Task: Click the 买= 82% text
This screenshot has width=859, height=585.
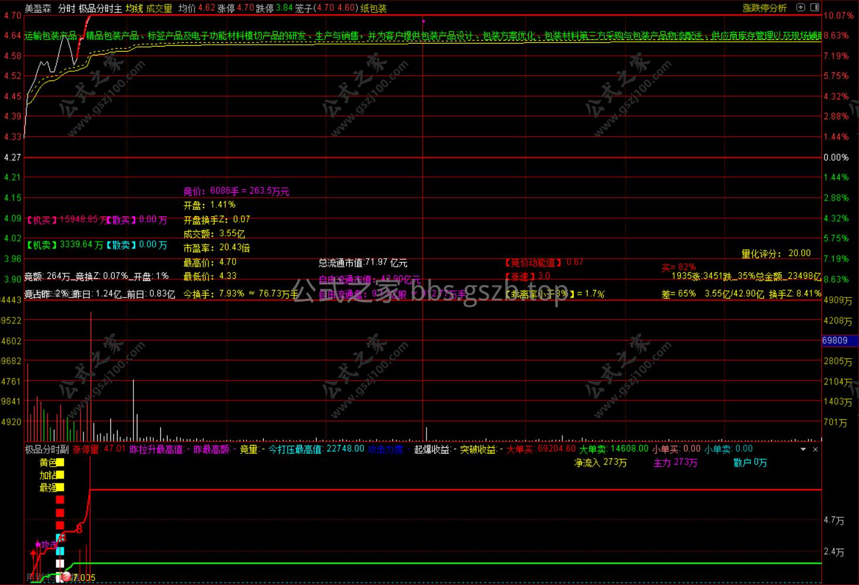Action: [679, 268]
